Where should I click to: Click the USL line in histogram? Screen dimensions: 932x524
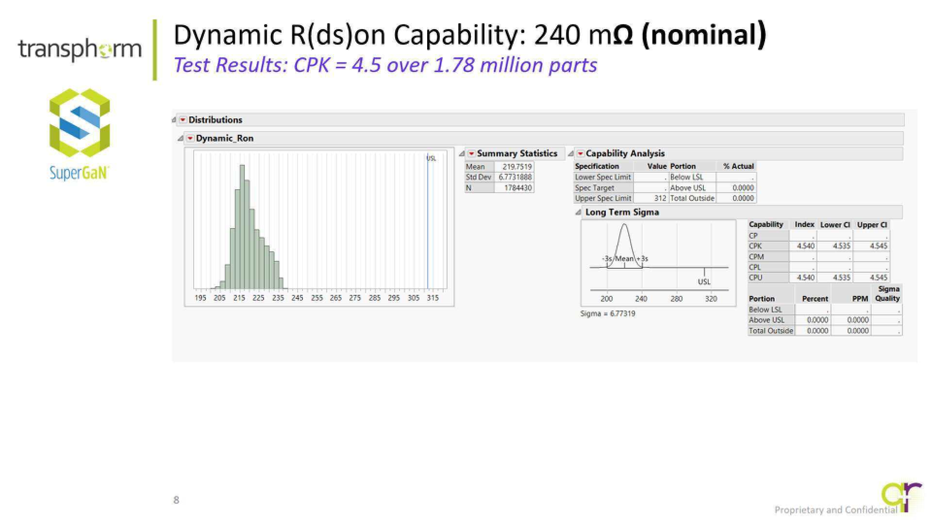pyautogui.click(x=428, y=223)
